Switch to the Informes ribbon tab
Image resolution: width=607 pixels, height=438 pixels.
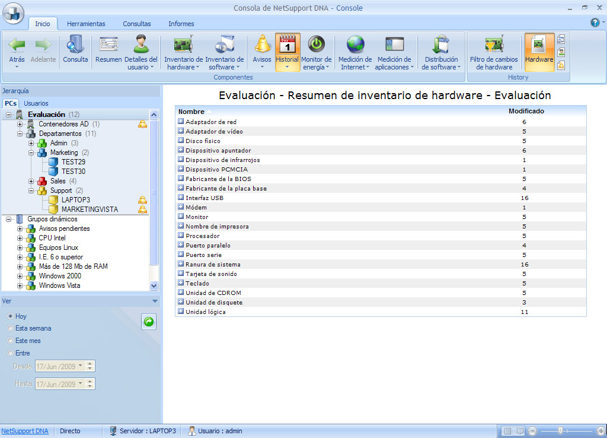[181, 24]
